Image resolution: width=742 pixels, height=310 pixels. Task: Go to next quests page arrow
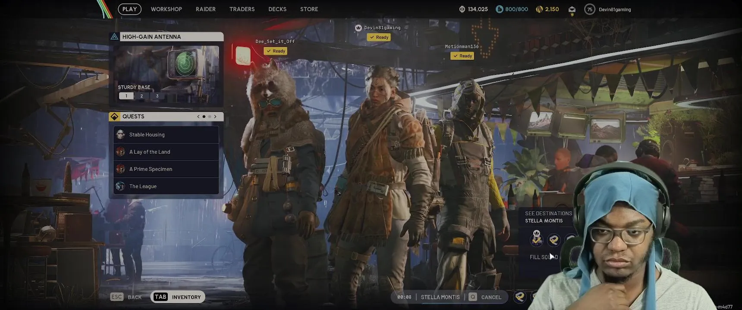(x=215, y=117)
